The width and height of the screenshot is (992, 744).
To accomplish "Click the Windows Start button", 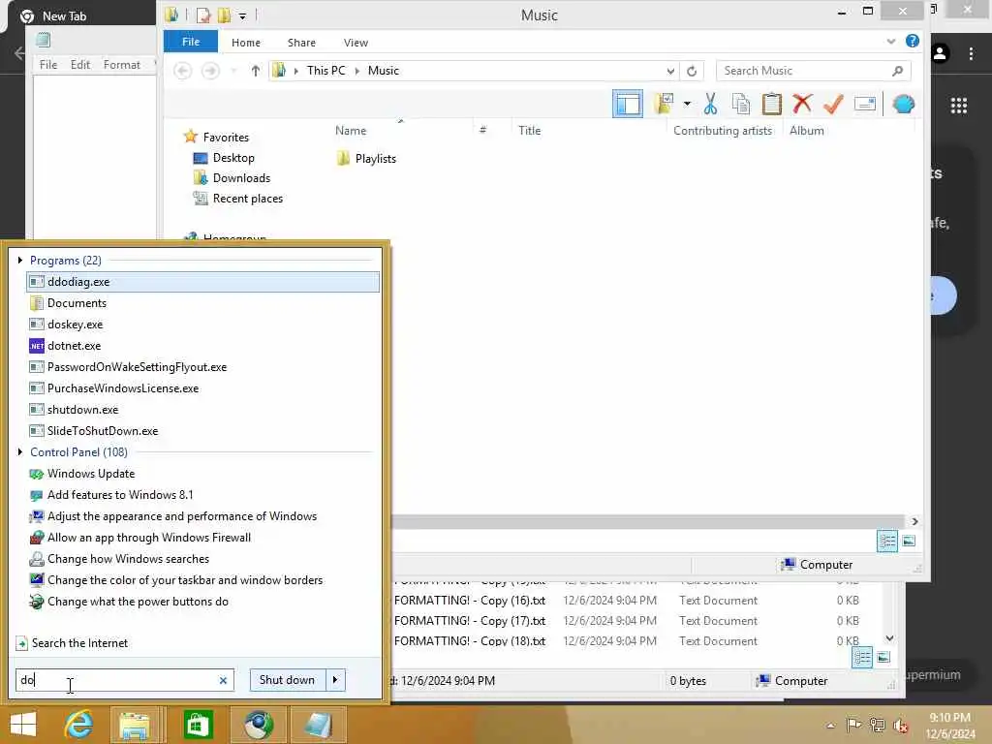I will [23, 725].
